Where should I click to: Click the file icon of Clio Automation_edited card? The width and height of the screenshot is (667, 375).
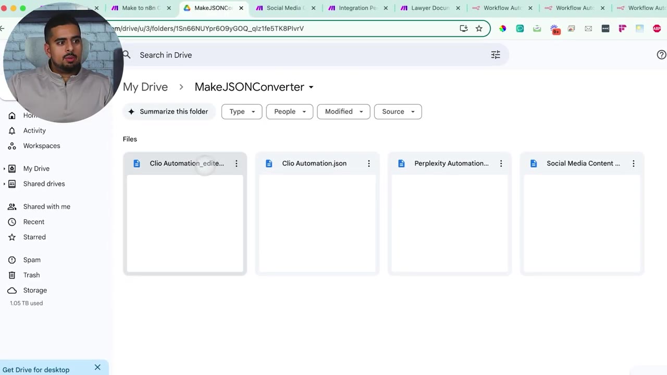(137, 164)
